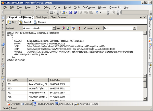153x111 pixels.
Task: Open the Pending Checkins panel
Action: tap(44, 104)
